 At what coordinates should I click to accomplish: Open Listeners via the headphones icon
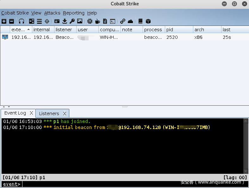[x=22, y=21]
